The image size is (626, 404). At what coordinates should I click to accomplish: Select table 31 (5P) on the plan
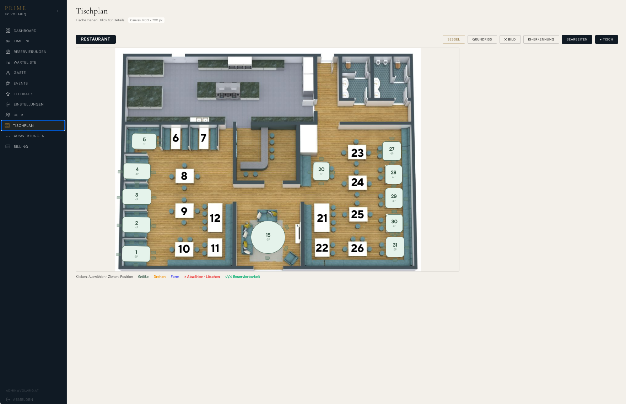point(395,247)
